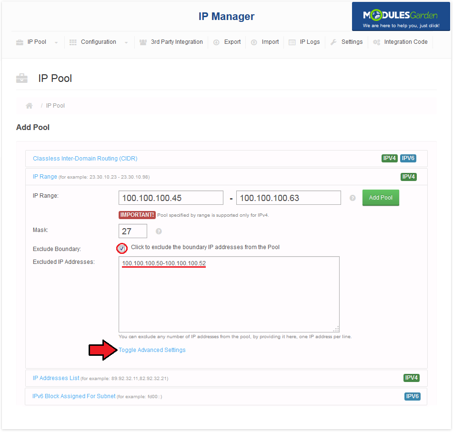The height and width of the screenshot is (432, 453).
Task: Expand Classless Inter-Domain Routing (CIDR) section
Action: (x=85, y=159)
